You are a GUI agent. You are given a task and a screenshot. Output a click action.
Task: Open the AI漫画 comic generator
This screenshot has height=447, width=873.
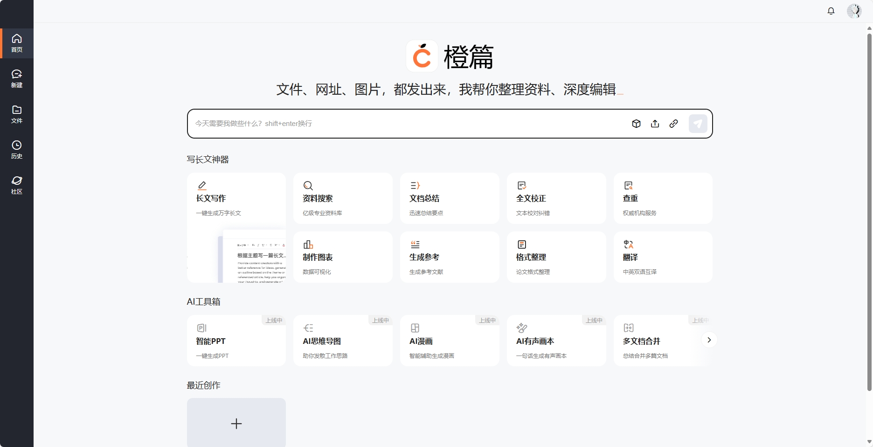click(x=449, y=341)
